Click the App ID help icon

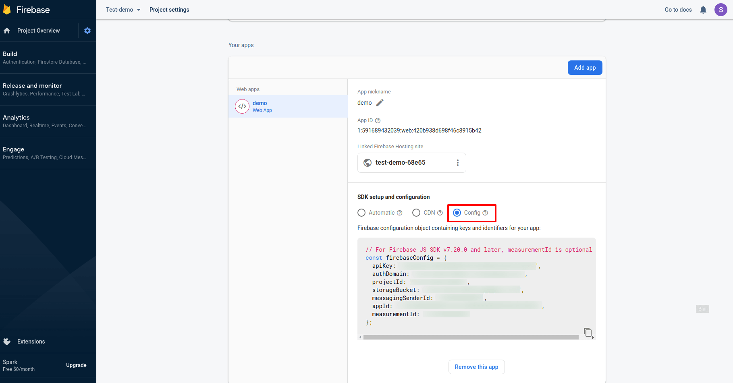click(x=378, y=120)
